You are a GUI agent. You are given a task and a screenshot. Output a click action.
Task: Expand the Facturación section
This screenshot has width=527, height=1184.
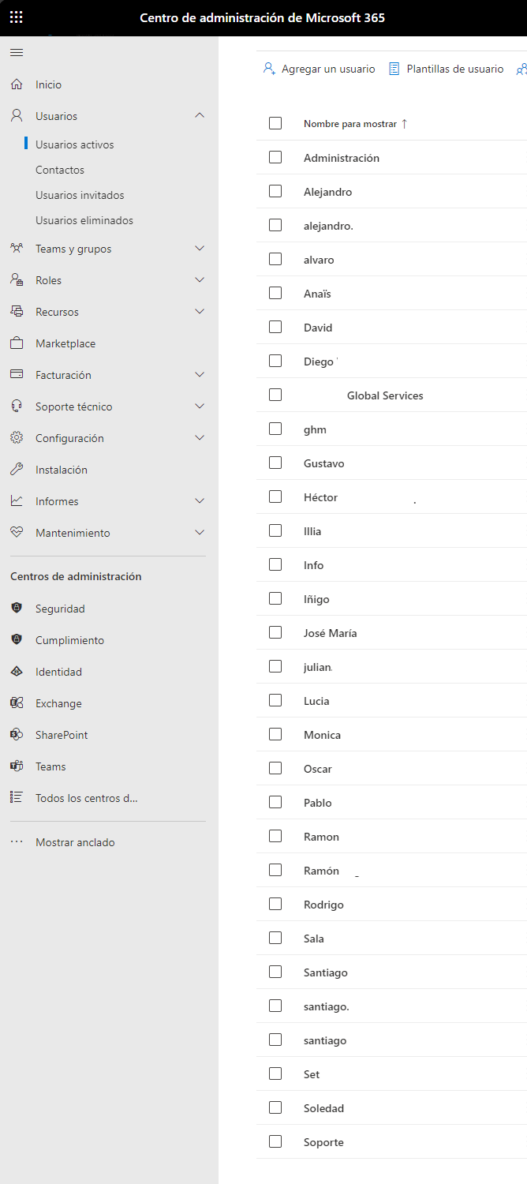(x=200, y=375)
